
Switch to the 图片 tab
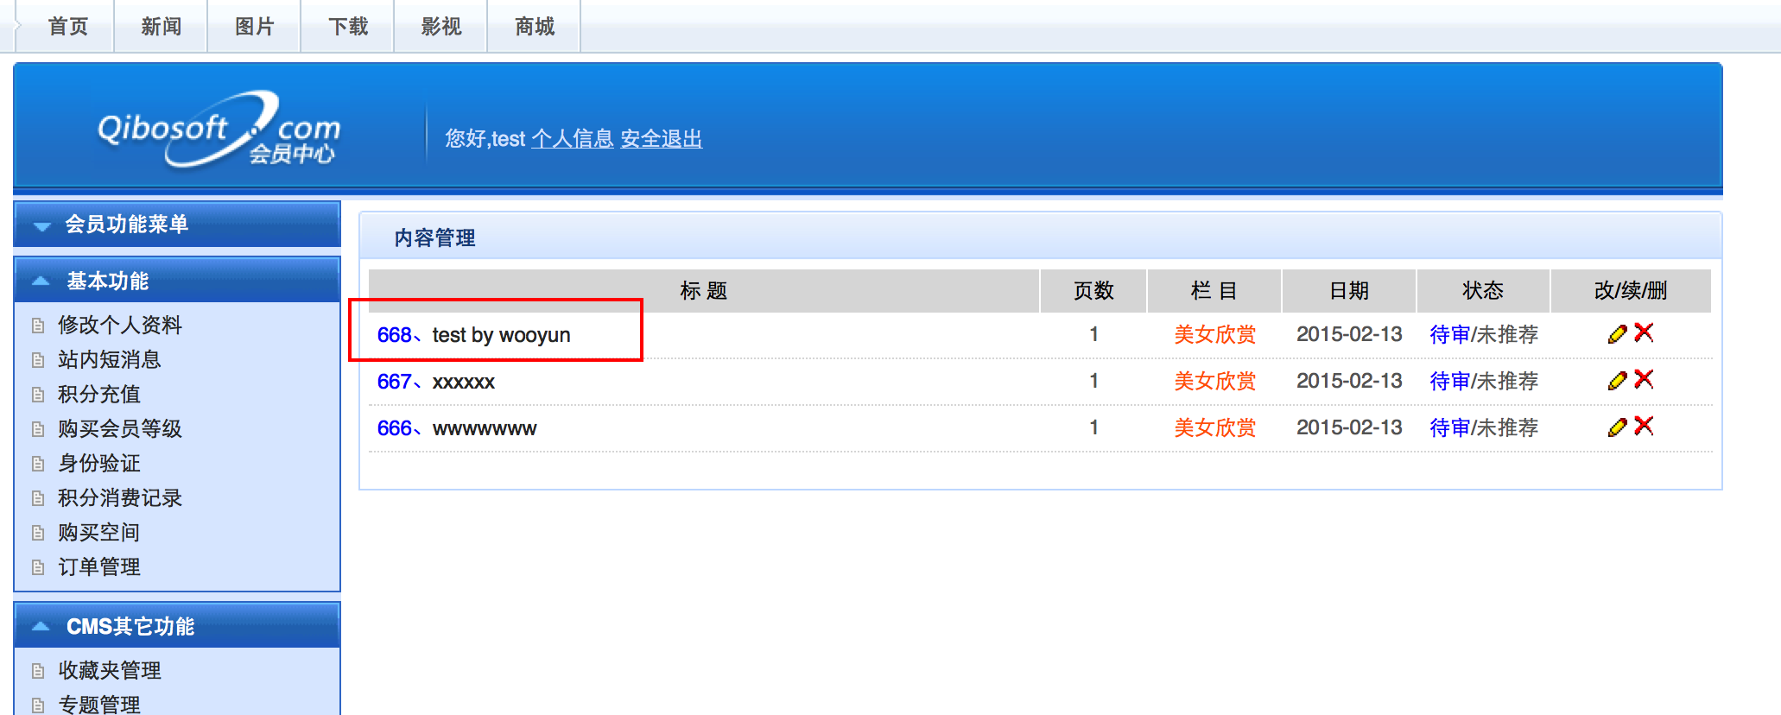[255, 27]
